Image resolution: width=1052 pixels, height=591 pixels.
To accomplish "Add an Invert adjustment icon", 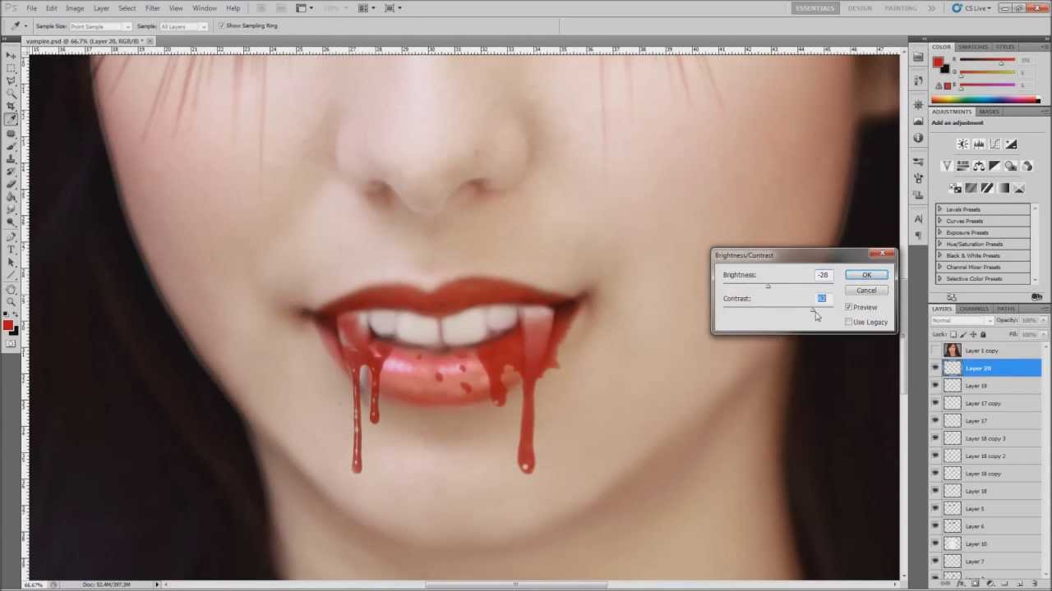I will coord(956,188).
